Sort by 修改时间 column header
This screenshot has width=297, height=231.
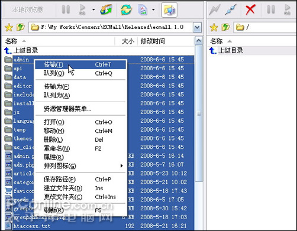click(x=166, y=41)
